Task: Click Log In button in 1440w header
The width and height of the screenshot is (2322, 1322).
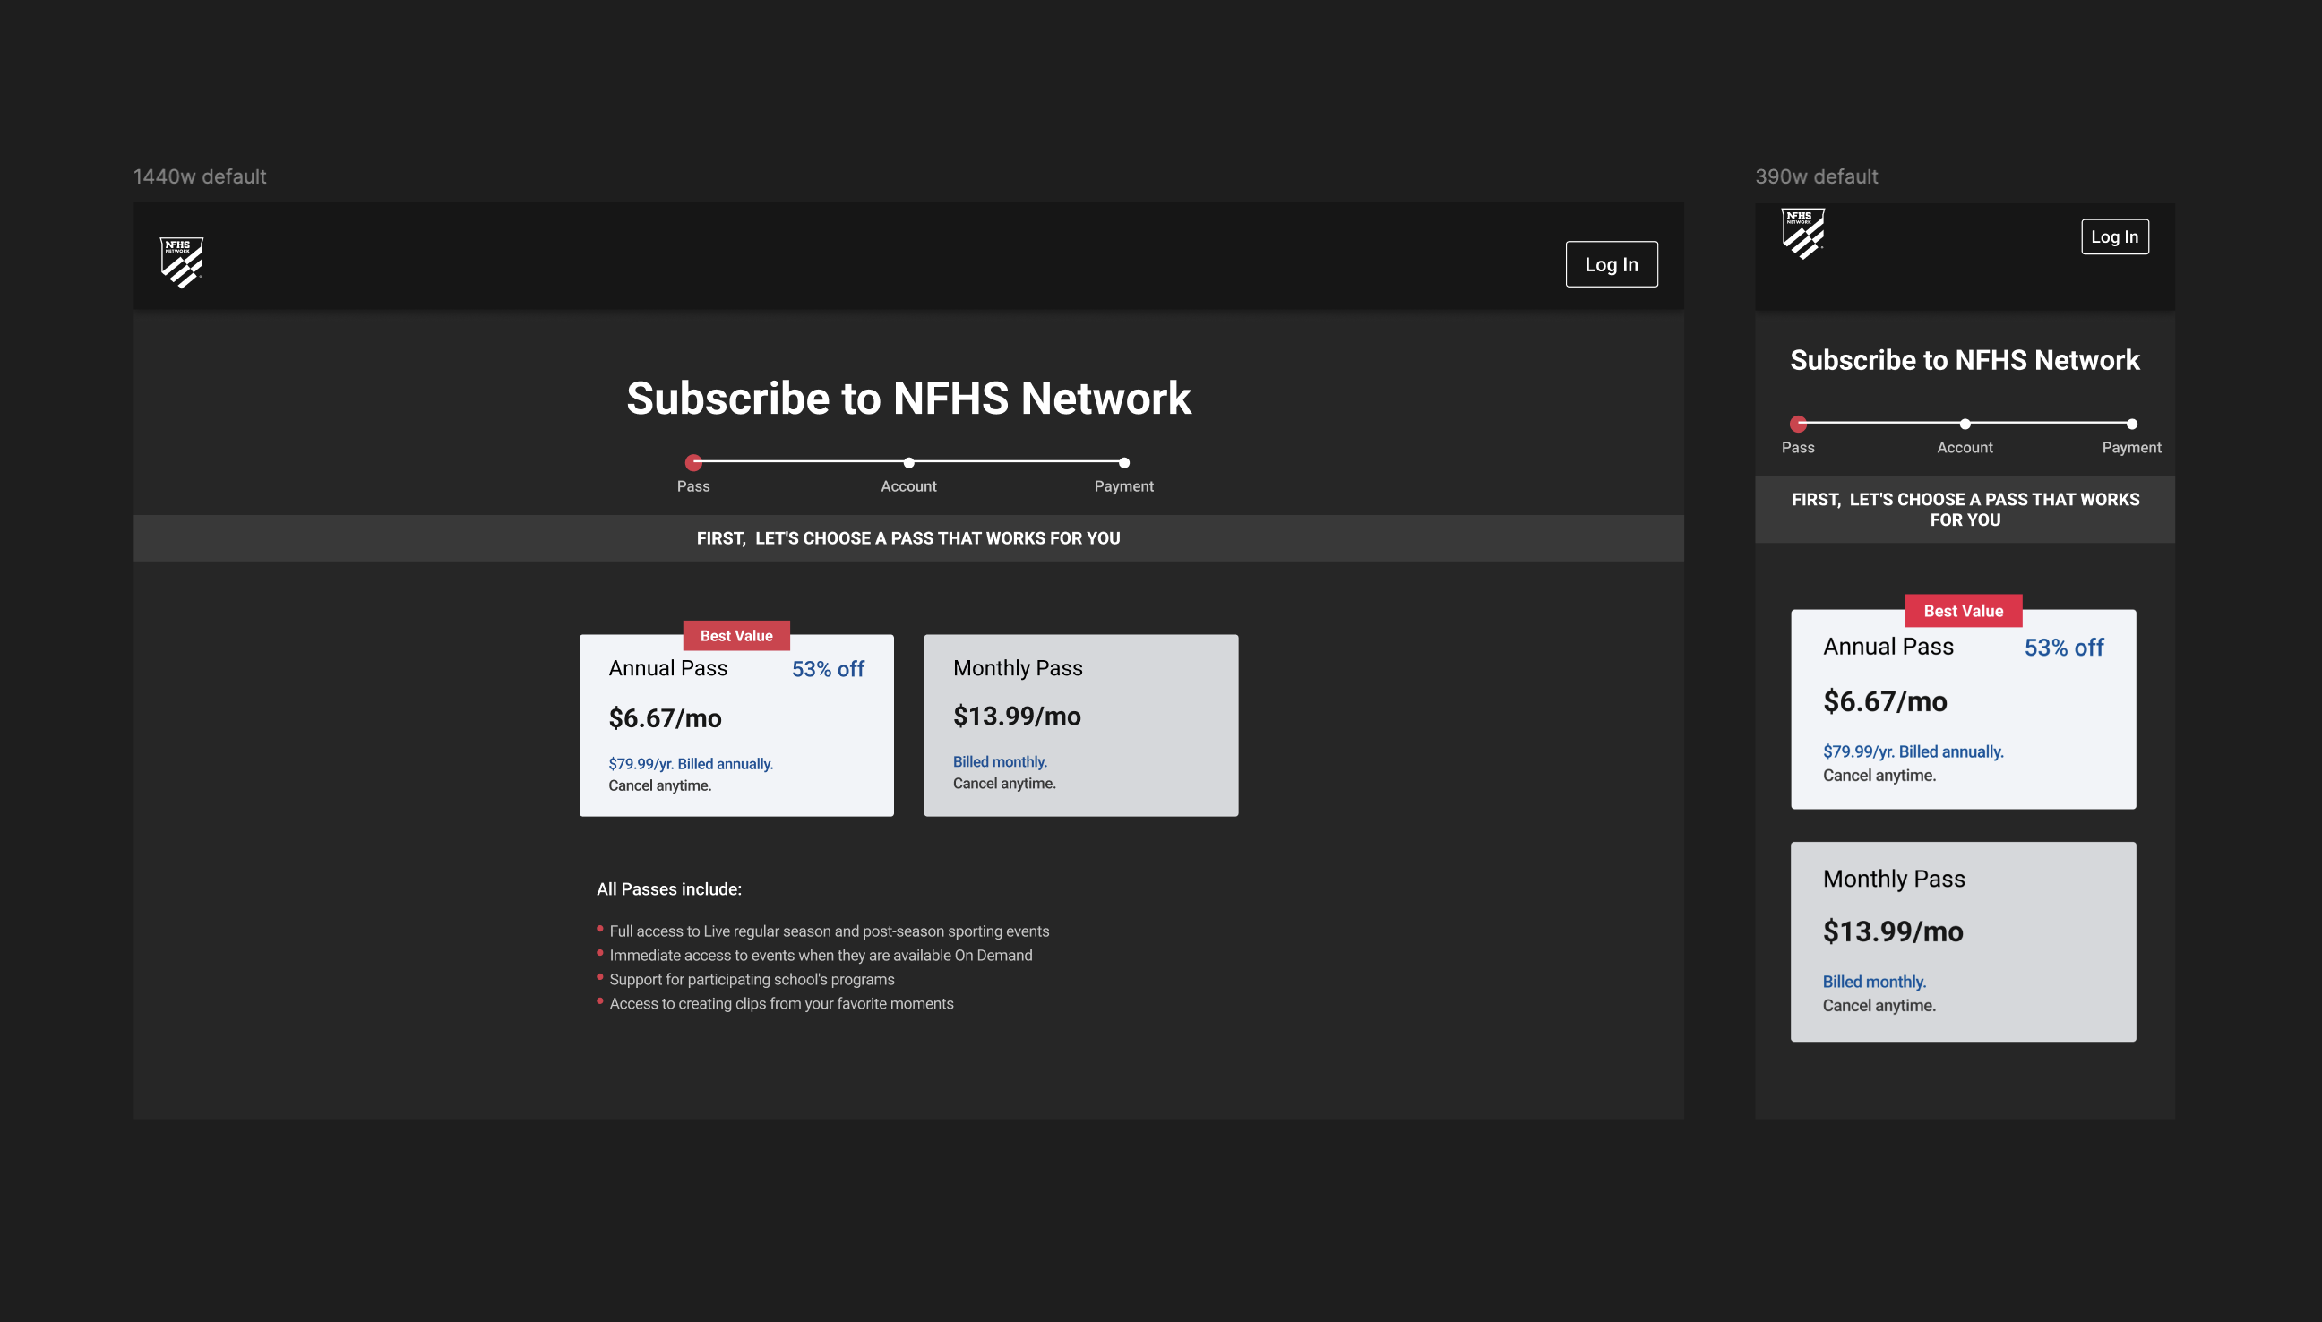Action: pos(1611,264)
